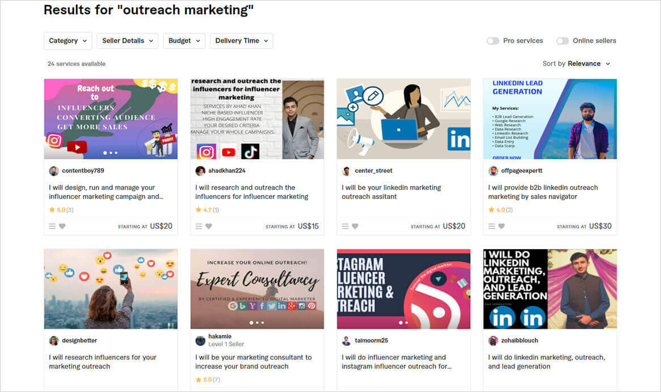Image resolution: width=661 pixels, height=392 pixels.
Task: Open list menu icon on ahadkhan224 card
Action: tap(199, 226)
